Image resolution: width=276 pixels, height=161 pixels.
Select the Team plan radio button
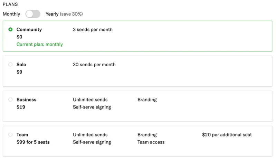[x=10, y=135]
